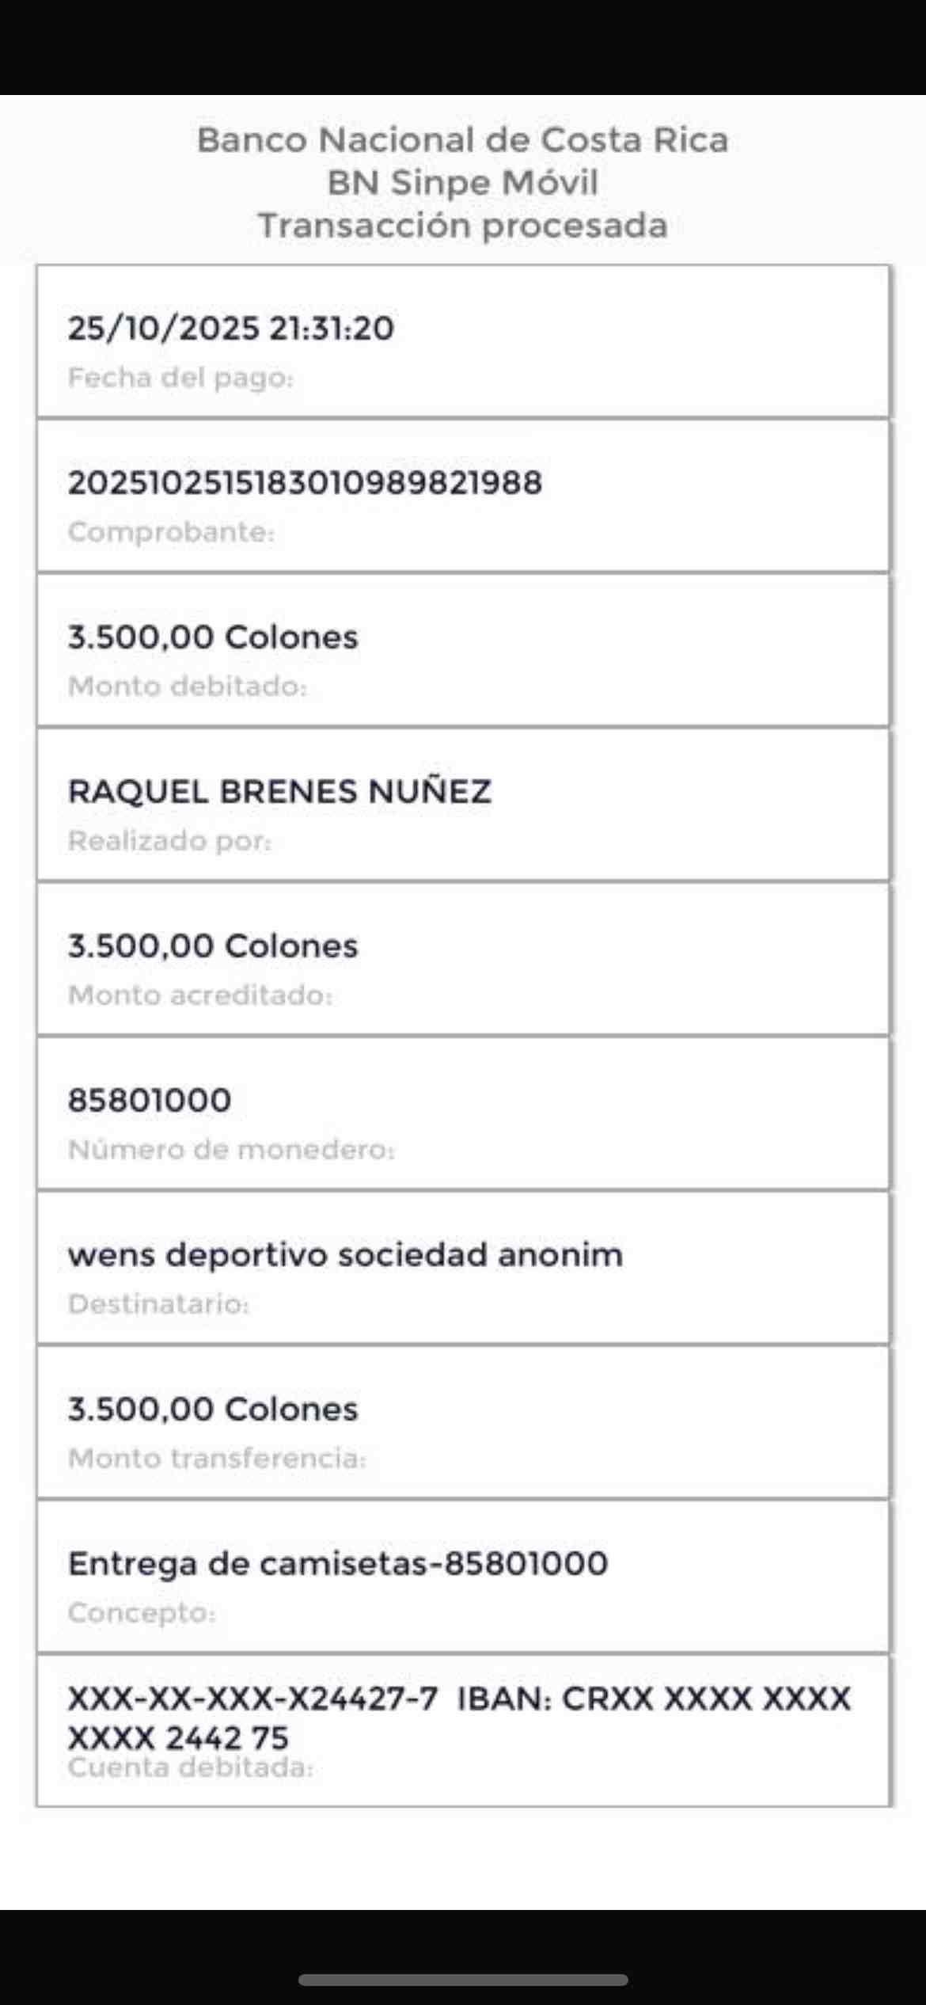The image size is (926, 2005).
Task: Tap the Transacción procesada status text
Action: tap(462, 226)
